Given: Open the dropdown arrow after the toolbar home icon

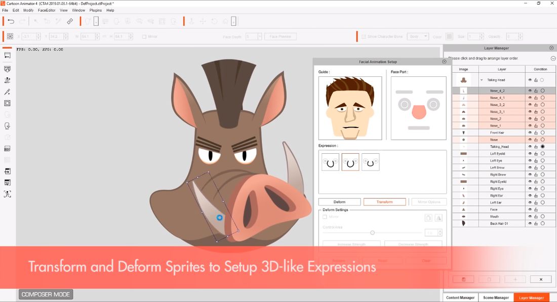Looking at the screenshot, I should [233, 22].
